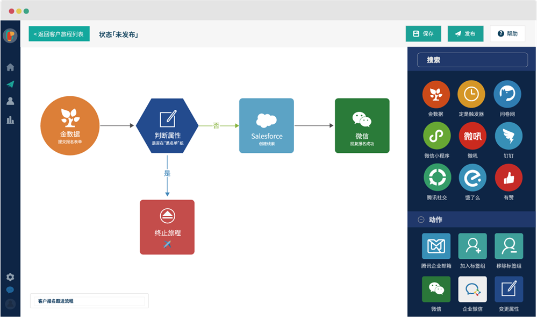Click the 保存 button

(423, 33)
